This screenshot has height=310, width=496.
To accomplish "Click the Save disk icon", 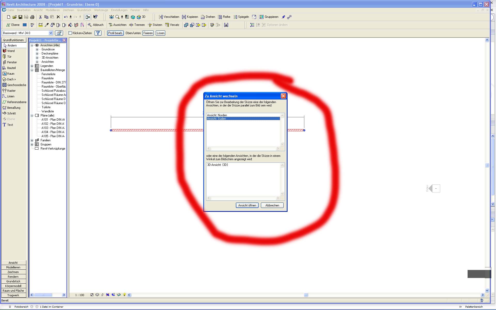I will pyautogui.click(x=20, y=17).
